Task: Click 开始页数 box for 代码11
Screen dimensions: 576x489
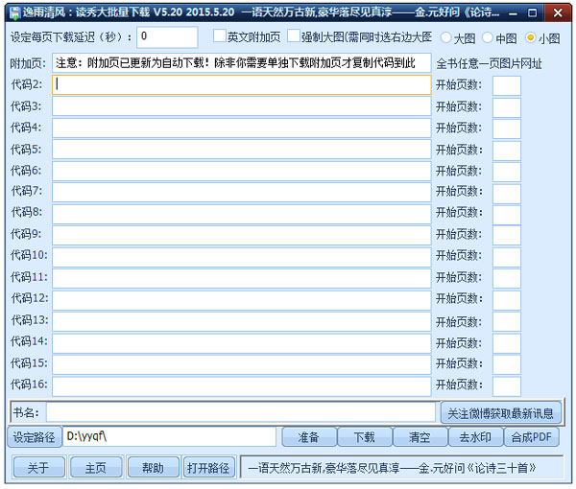Action: pyautogui.click(x=507, y=279)
